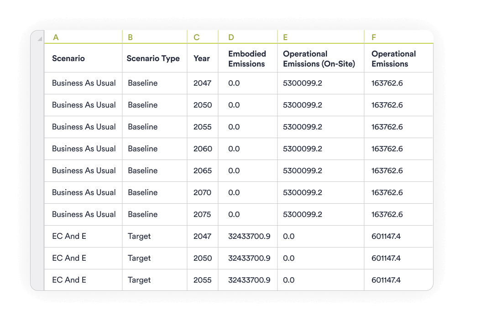This screenshot has width=481, height=320.
Task: Select Business As Usual cell in 2070 row
Action: click(x=84, y=192)
